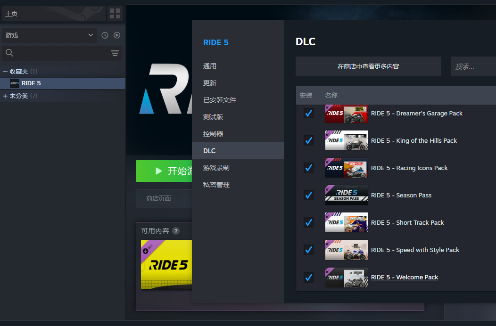Select RIDE 5 game icon in library
The height and width of the screenshot is (326, 496).
15,83
